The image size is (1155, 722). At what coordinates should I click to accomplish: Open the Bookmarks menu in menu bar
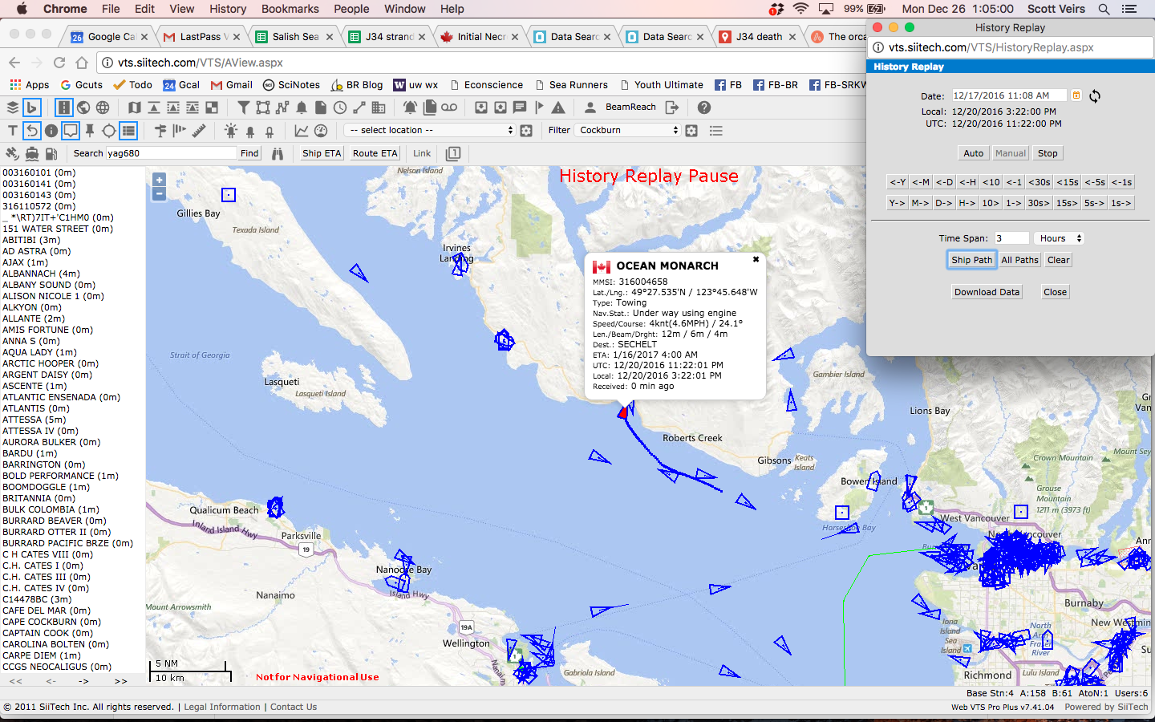[290, 9]
